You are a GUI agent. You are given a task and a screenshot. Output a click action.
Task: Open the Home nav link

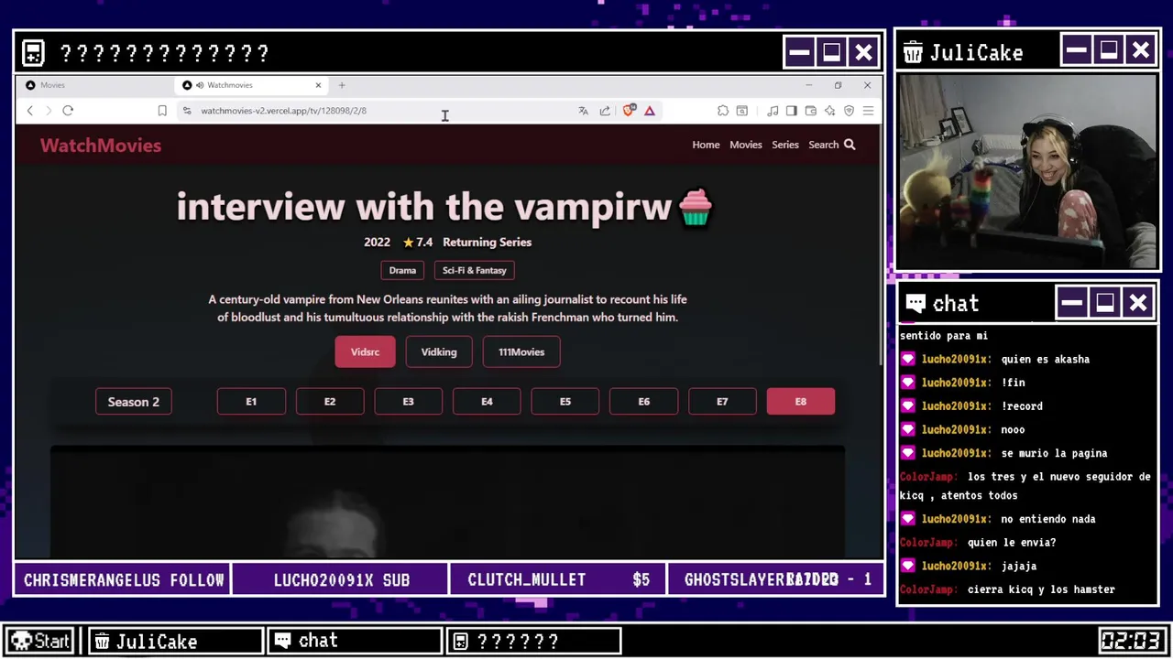(706, 145)
